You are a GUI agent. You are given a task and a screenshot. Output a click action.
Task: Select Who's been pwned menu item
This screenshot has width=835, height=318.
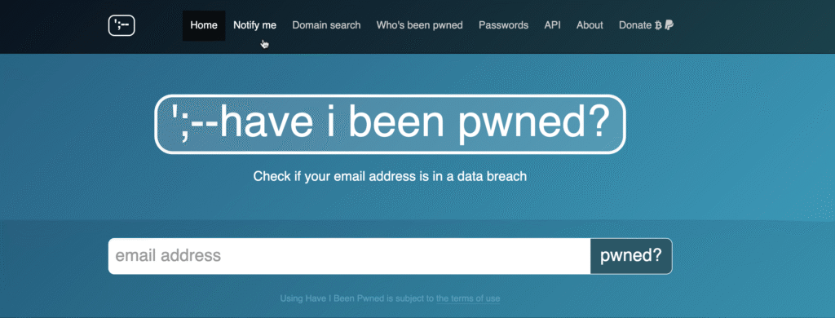tap(420, 25)
